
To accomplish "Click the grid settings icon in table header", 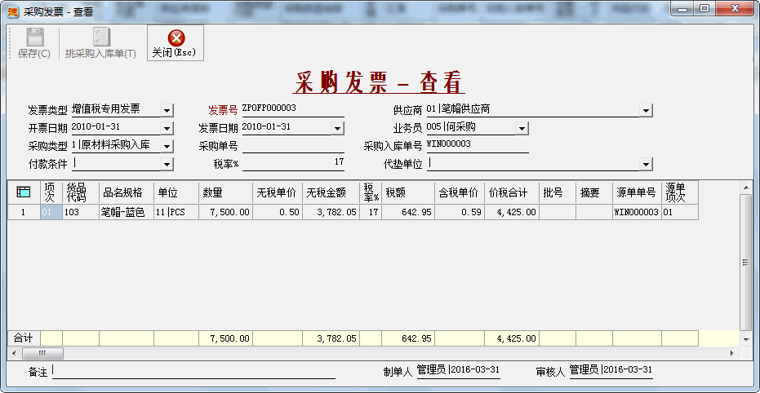I will click(x=23, y=192).
